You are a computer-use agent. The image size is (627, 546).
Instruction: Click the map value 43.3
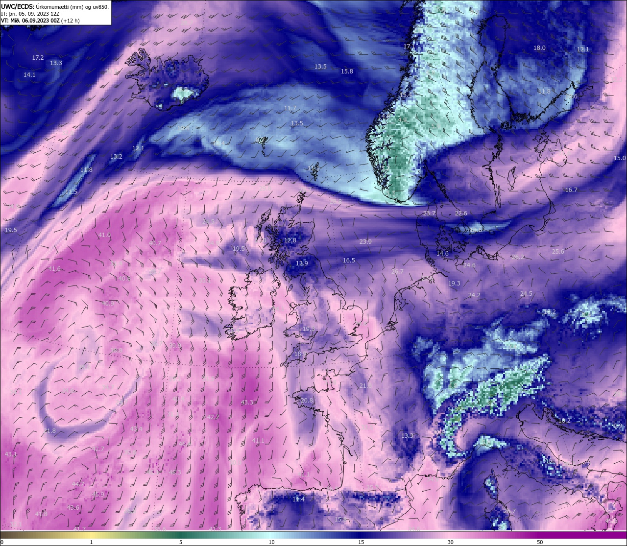[247, 403]
